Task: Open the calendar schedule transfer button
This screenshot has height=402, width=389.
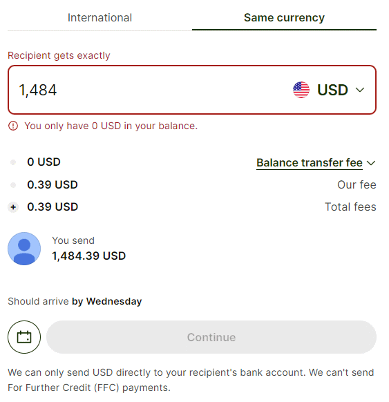Action: click(x=24, y=337)
